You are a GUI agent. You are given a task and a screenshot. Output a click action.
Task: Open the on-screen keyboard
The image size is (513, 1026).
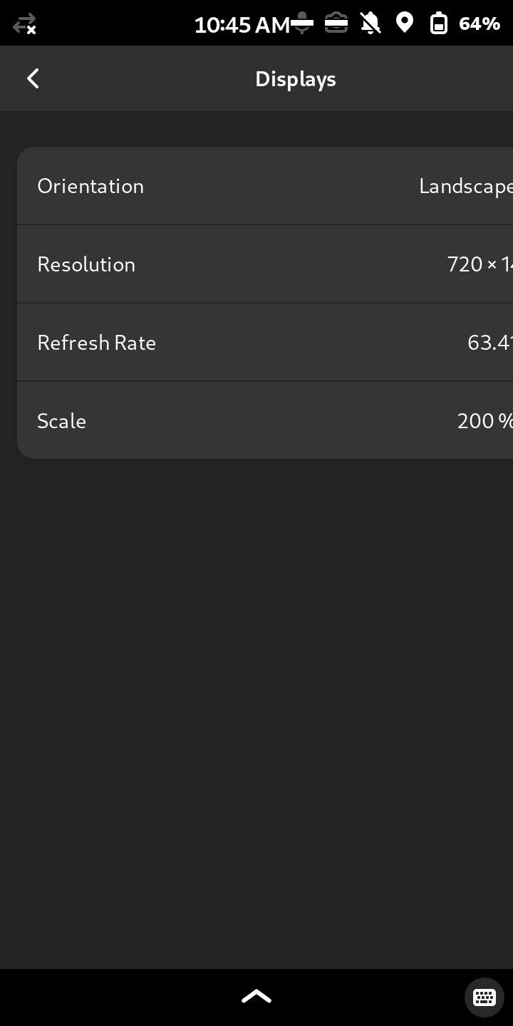click(x=484, y=997)
